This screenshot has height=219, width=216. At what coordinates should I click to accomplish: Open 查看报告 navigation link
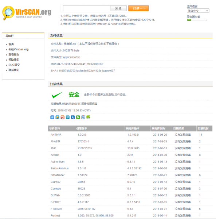click(x=14, y=55)
